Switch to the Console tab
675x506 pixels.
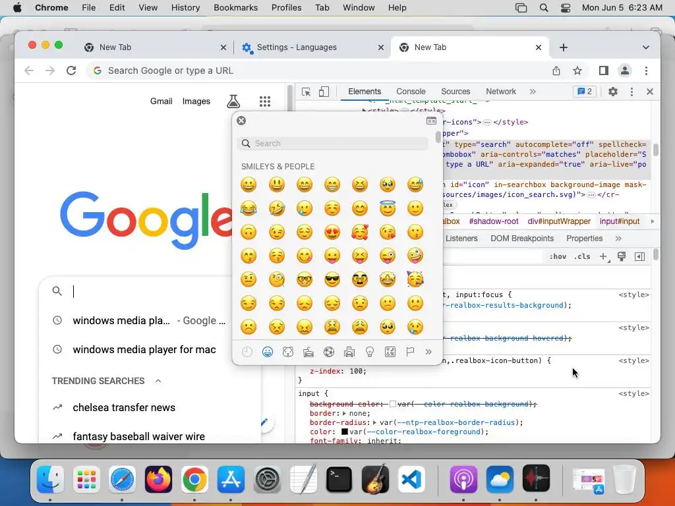pos(411,92)
